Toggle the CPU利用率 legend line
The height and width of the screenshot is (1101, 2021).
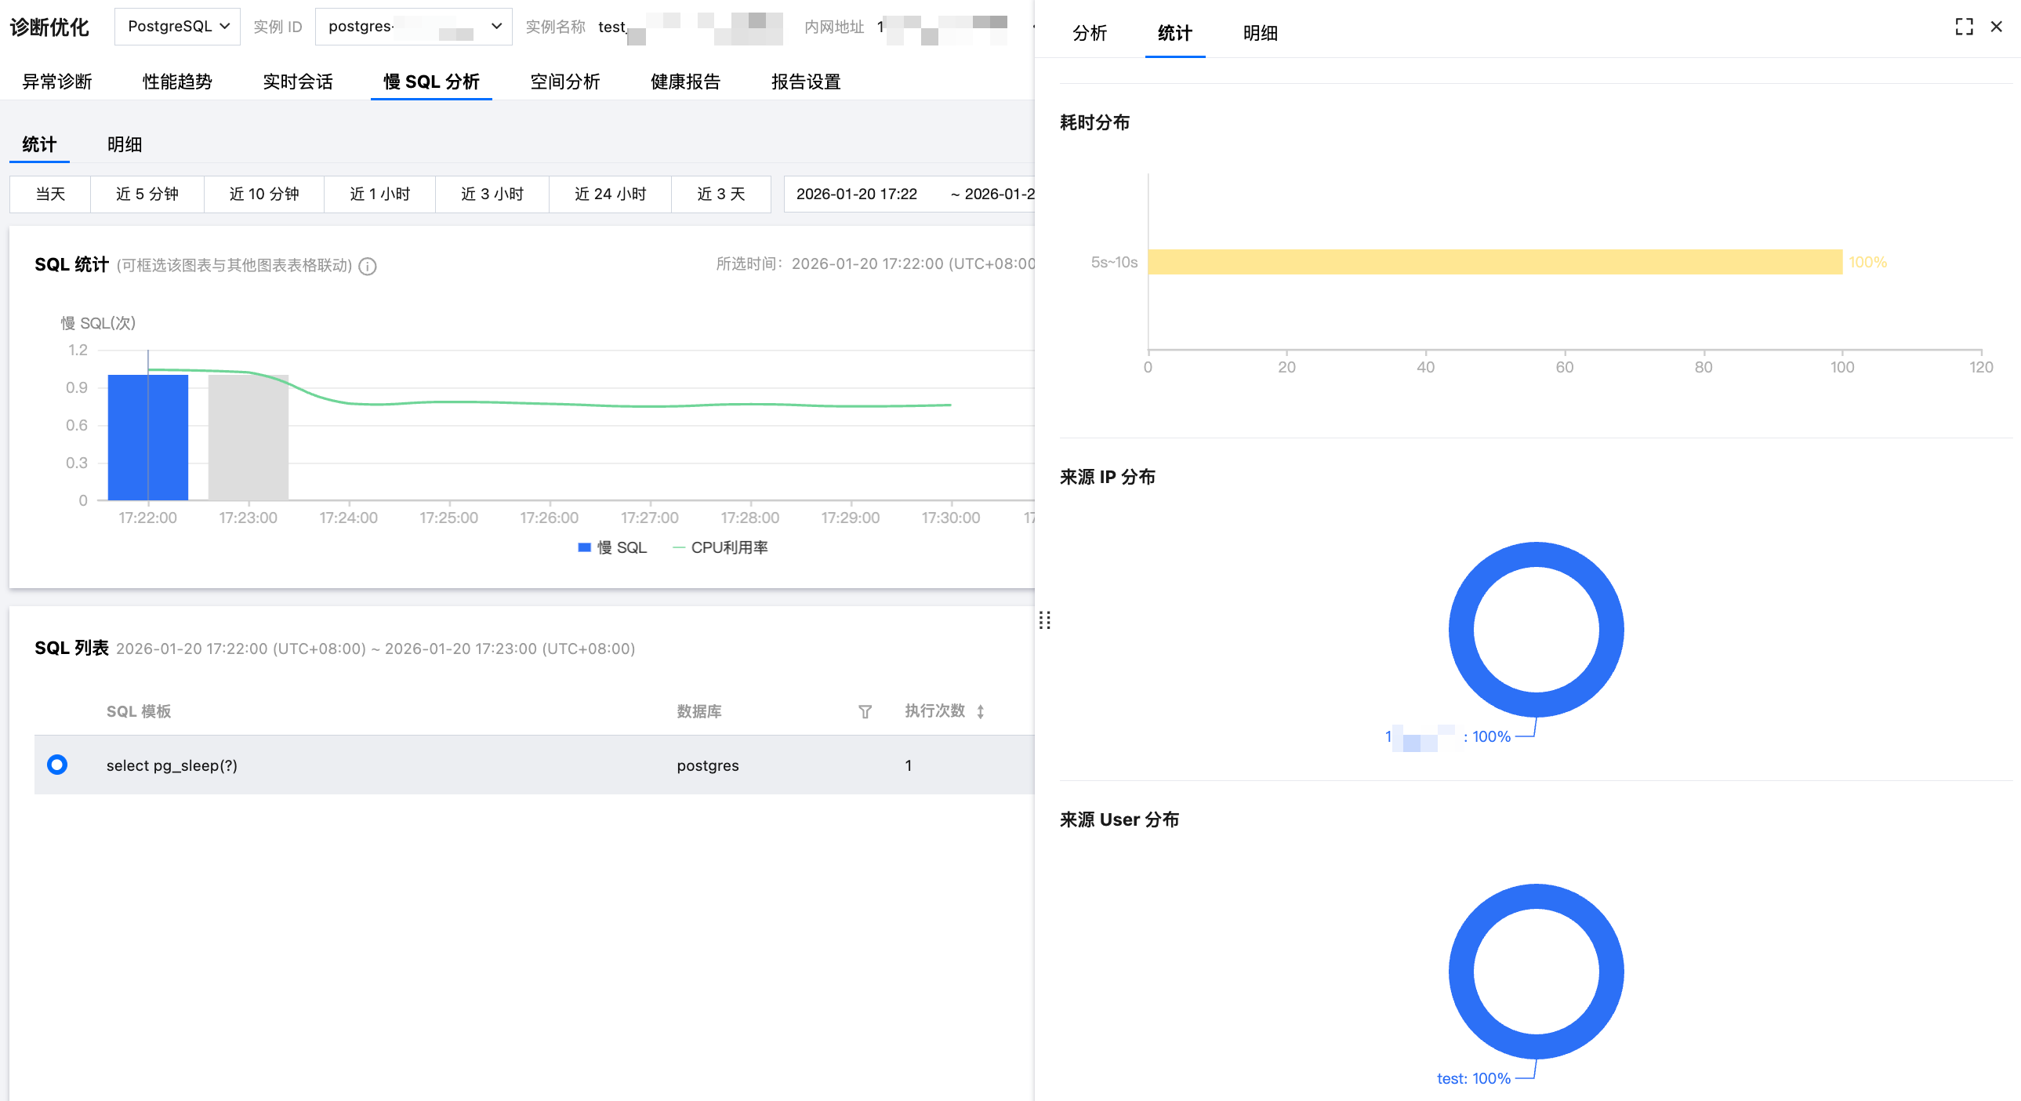680,547
